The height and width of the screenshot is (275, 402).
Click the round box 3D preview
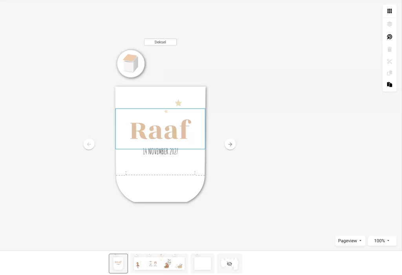131,64
